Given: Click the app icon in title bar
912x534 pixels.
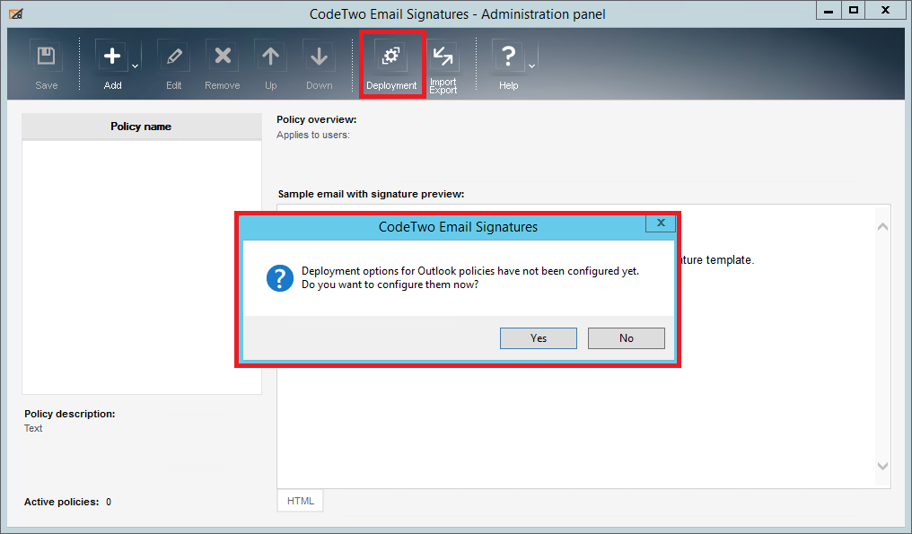Looking at the screenshot, I should (x=16, y=13).
